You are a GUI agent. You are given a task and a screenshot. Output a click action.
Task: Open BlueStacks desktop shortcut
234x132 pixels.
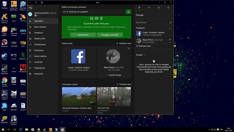coord(4,120)
